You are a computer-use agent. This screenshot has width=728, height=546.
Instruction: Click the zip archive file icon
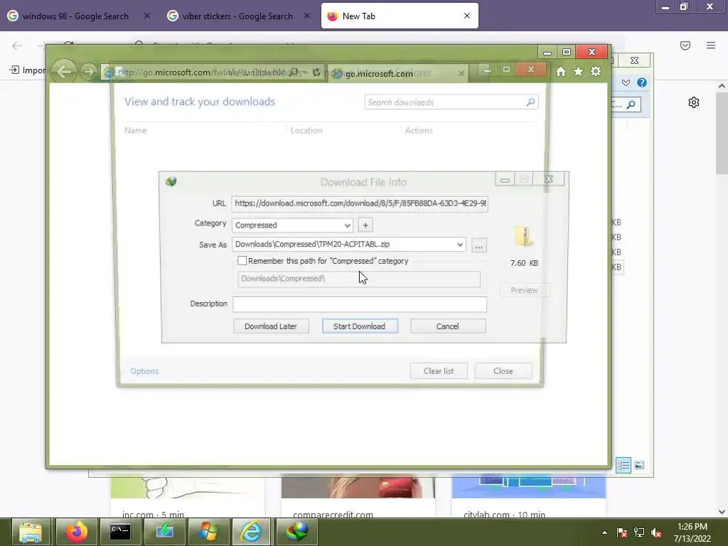tap(523, 236)
